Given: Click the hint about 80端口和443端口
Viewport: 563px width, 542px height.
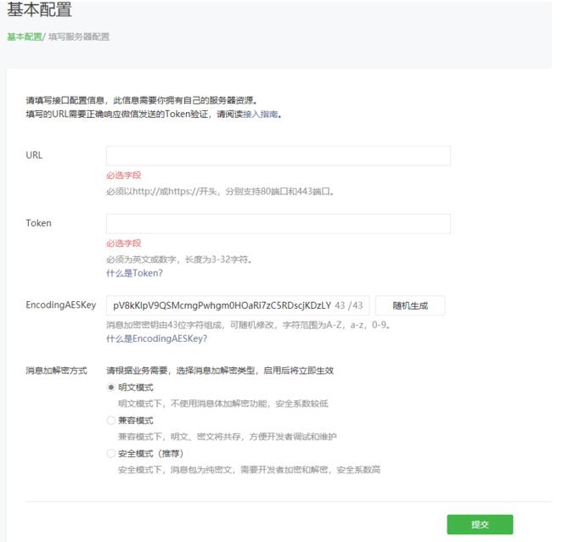Looking at the screenshot, I should 221,192.
